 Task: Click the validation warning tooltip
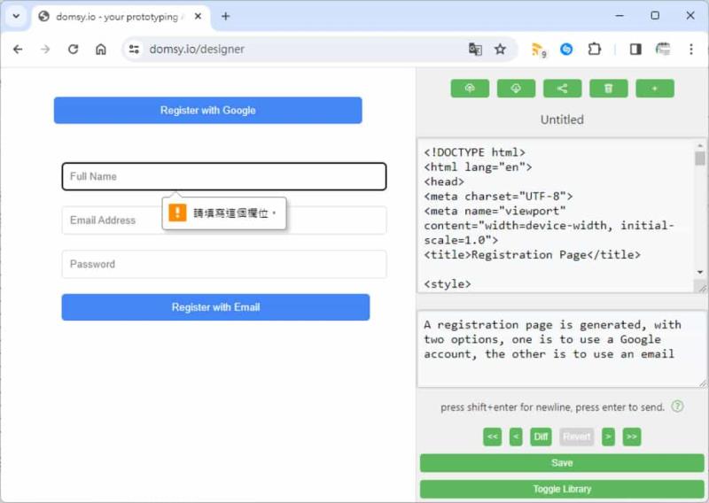coord(224,213)
